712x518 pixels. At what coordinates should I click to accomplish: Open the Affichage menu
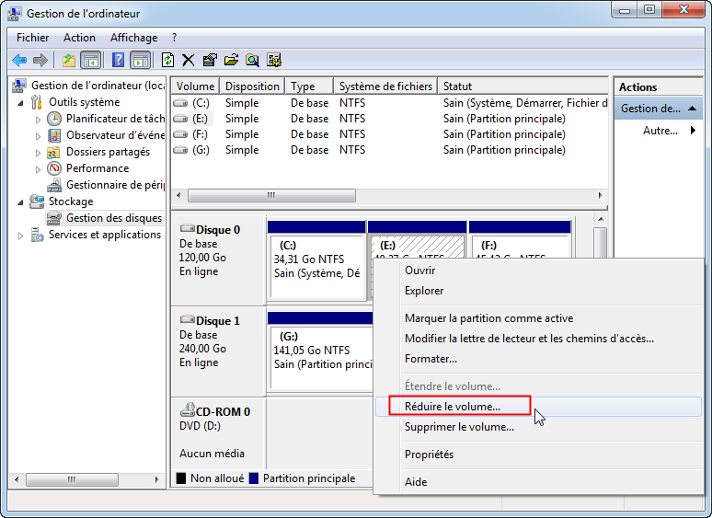point(134,38)
